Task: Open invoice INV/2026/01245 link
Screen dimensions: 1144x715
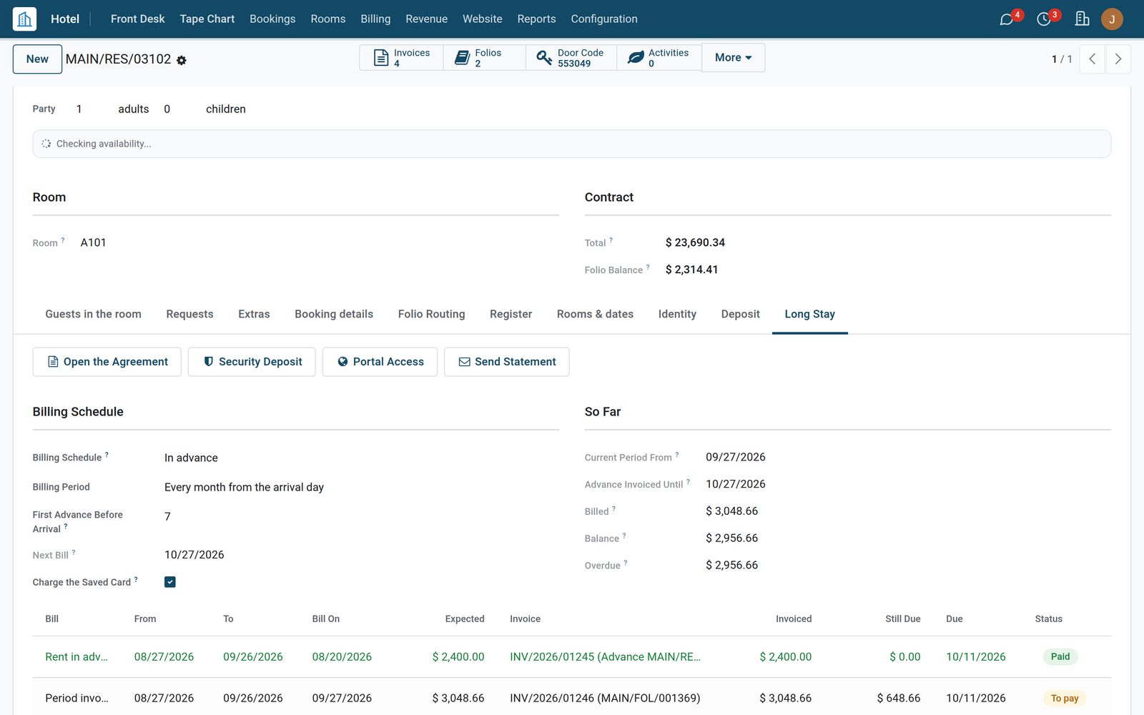Action: pyautogui.click(x=605, y=656)
